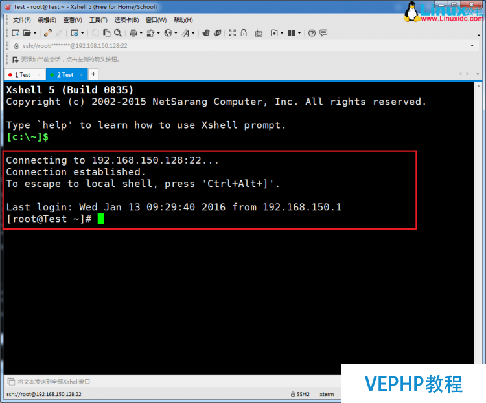Open session Properties gear icon

pyautogui.click(x=75, y=33)
